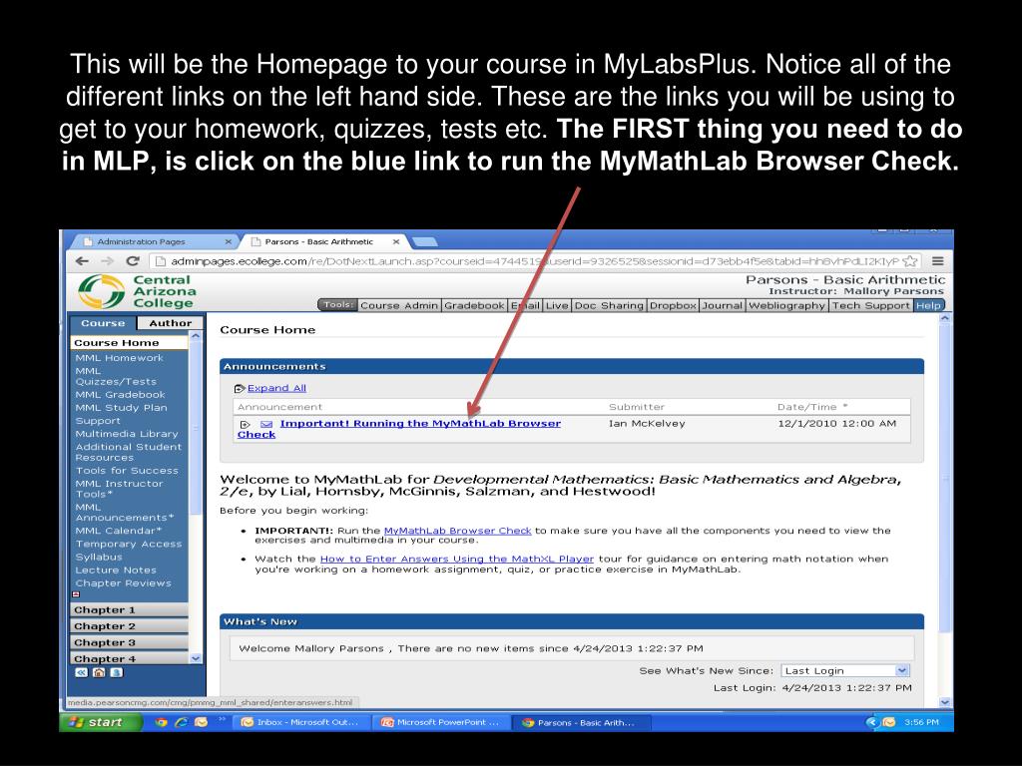Screen dimensions: 1022x766
Task: Bookmark the page with the star icon
Action: pos(910,261)
